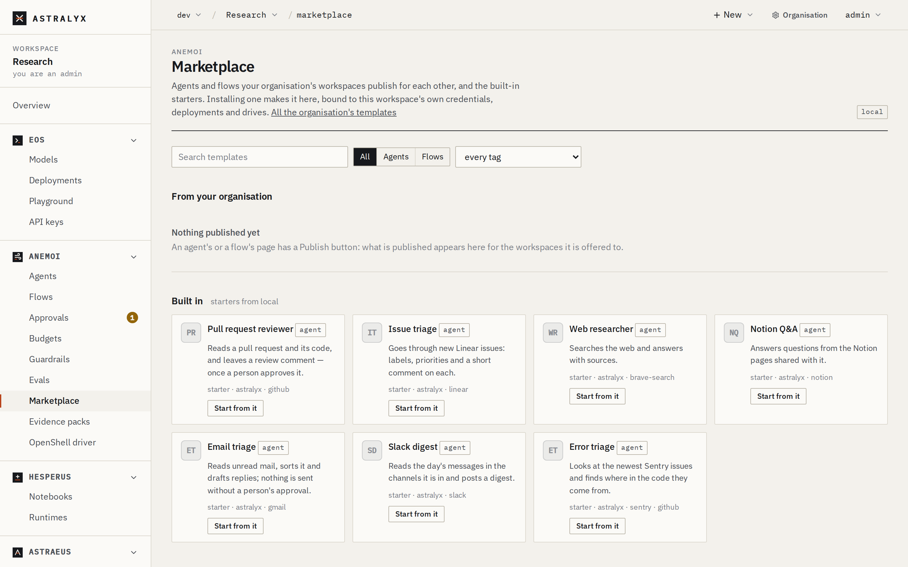Click the Anemoi wind icon
908x567 pixels.
[18, 257]
